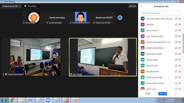Click the mic icon for Maheshwari Khatri
The height and width of the screenshot is (103, 184).
point(176,54)
